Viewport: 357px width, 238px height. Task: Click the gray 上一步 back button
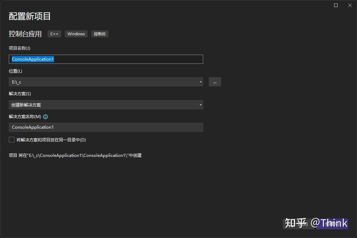point(299,224)
